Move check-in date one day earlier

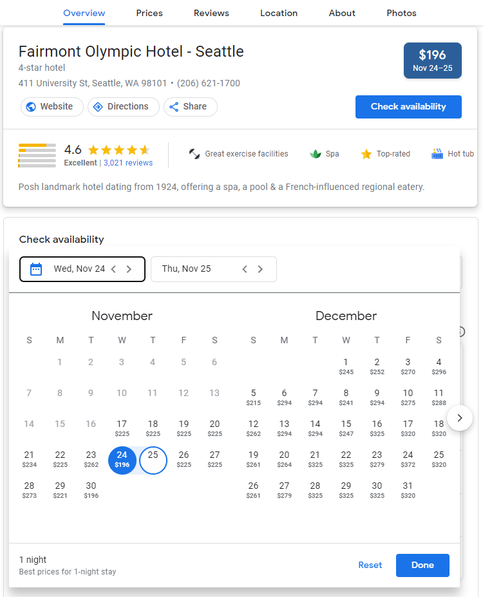click(x=113, y=269)
